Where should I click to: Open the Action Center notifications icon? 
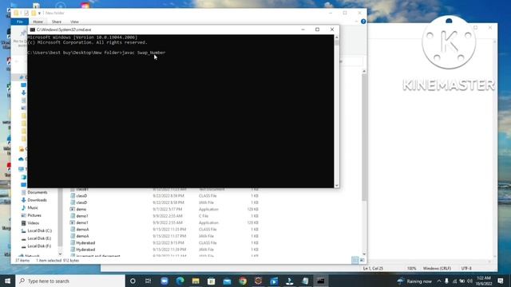tap(501, 281)
